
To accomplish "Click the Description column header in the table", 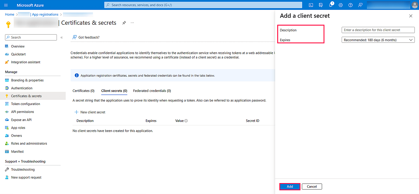I will coord(85,121).
